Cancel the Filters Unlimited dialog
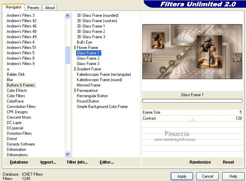Screen dimensions: 246x181 [x=207, y=176]
